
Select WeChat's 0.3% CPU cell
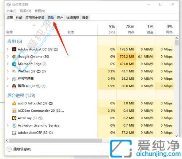(x=107, y=71)
